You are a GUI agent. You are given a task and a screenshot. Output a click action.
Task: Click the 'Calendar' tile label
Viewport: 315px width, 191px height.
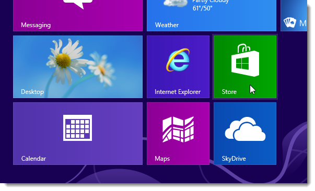(33, 159)
